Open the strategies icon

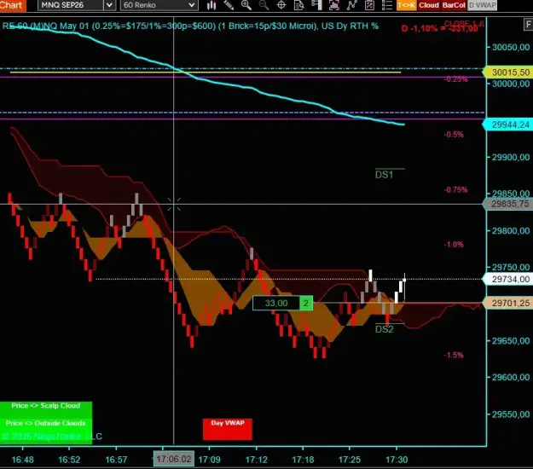tap(369, 5)
